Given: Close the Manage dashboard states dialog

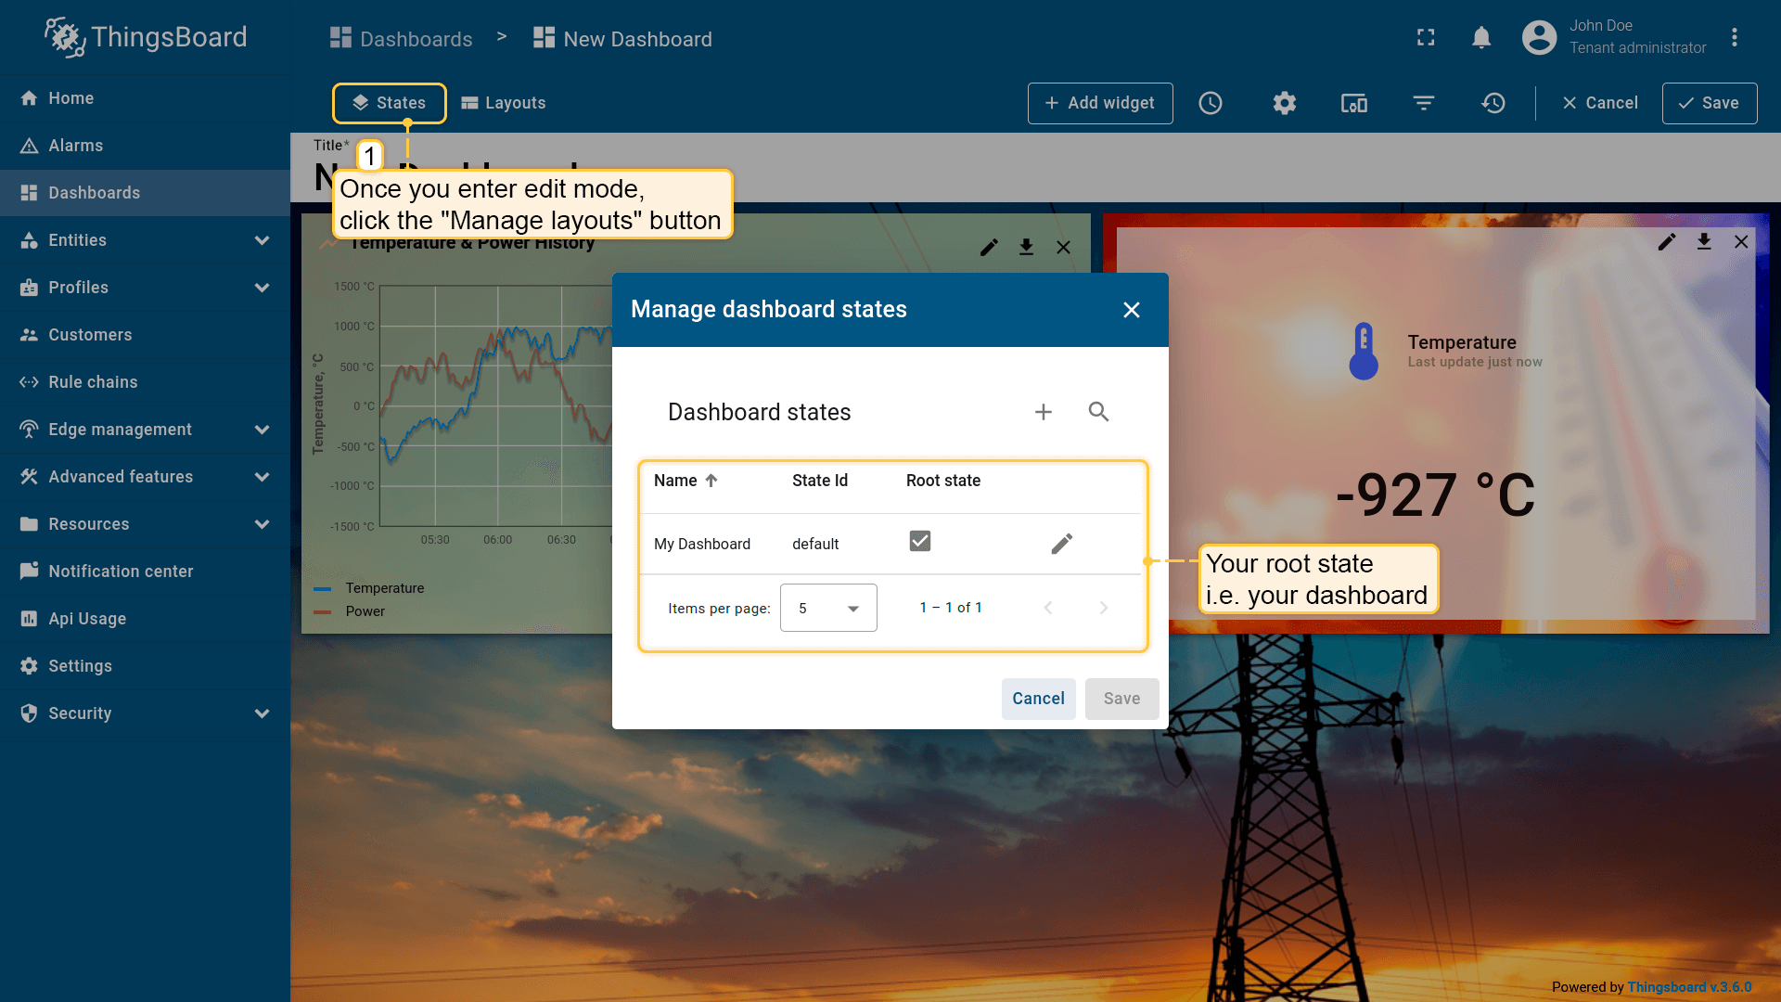Looking at the screenshot, I should [1132, 310].
